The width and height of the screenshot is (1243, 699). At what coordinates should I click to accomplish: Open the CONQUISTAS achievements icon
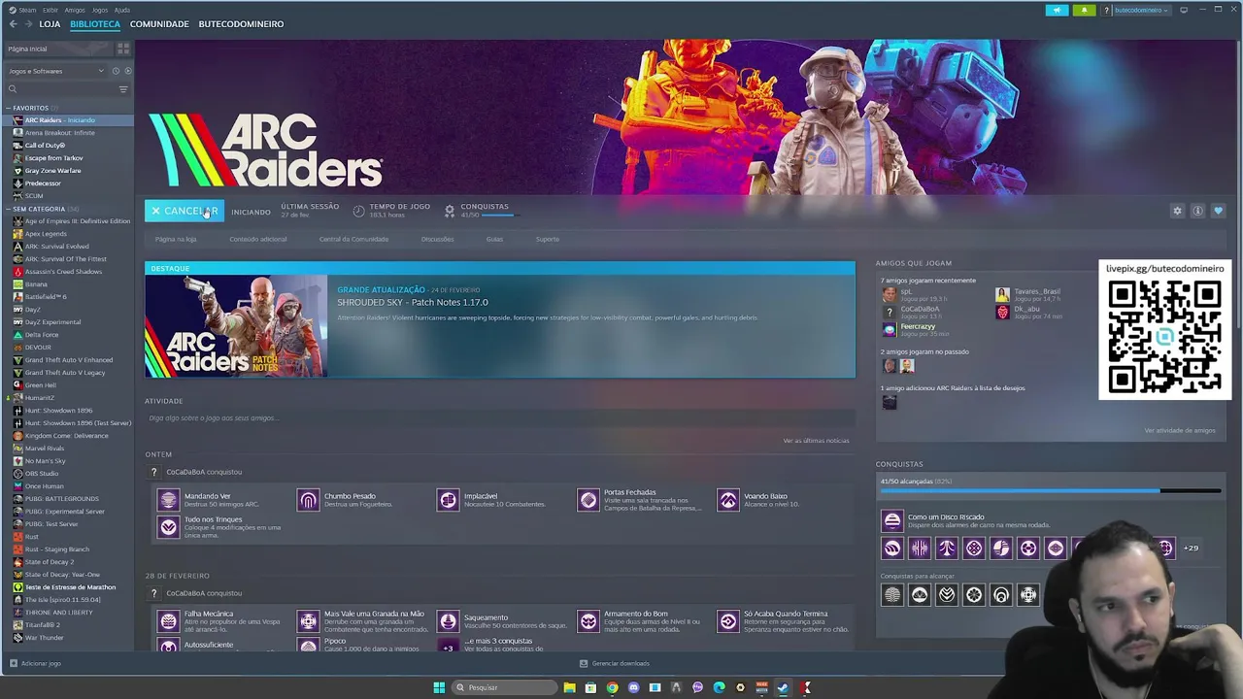tap(449, 210)
